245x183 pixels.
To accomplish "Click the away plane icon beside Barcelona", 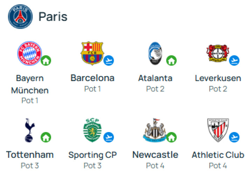I will click(109, 60).
